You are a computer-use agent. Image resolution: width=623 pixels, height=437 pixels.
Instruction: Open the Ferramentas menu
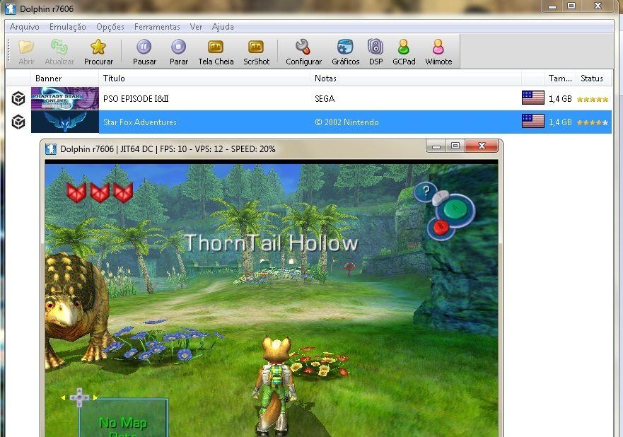[x=157, y=27]
